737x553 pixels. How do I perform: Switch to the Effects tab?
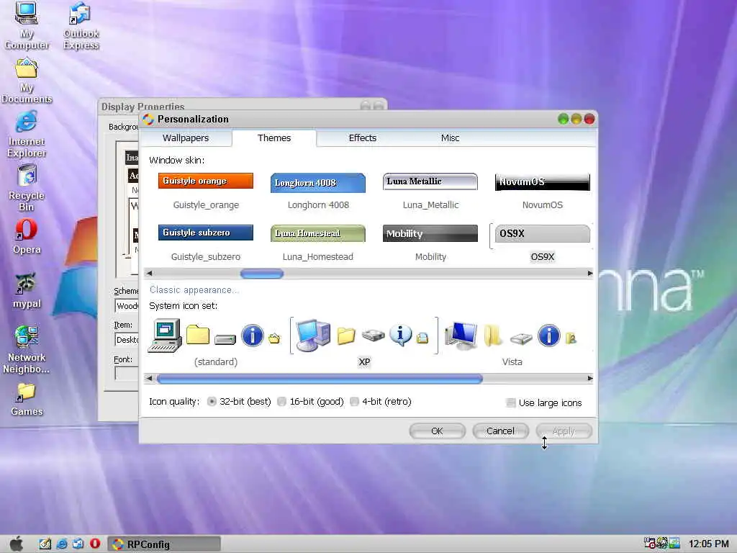pyautogui.click(x=363, y=138)
